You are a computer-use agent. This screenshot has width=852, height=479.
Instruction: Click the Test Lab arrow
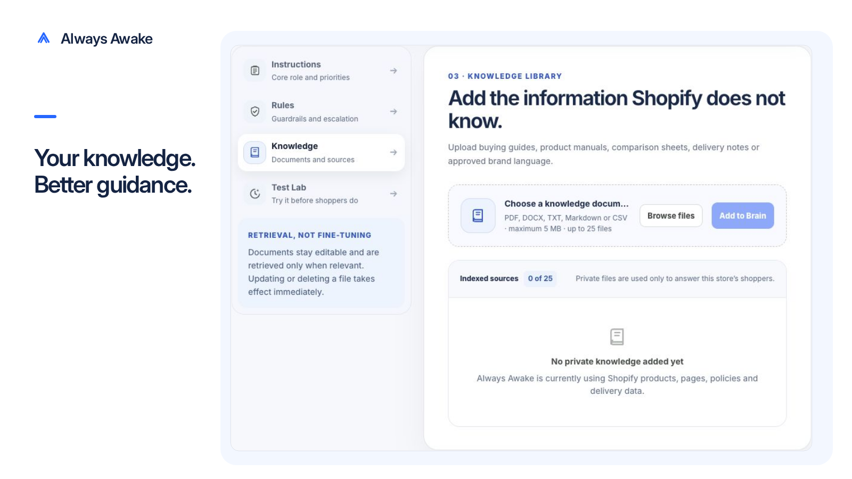[394, 194]
